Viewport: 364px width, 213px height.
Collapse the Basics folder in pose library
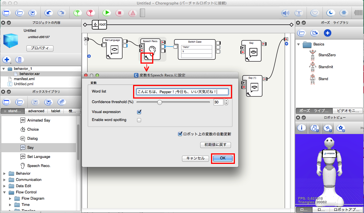(x=299, y=44)
